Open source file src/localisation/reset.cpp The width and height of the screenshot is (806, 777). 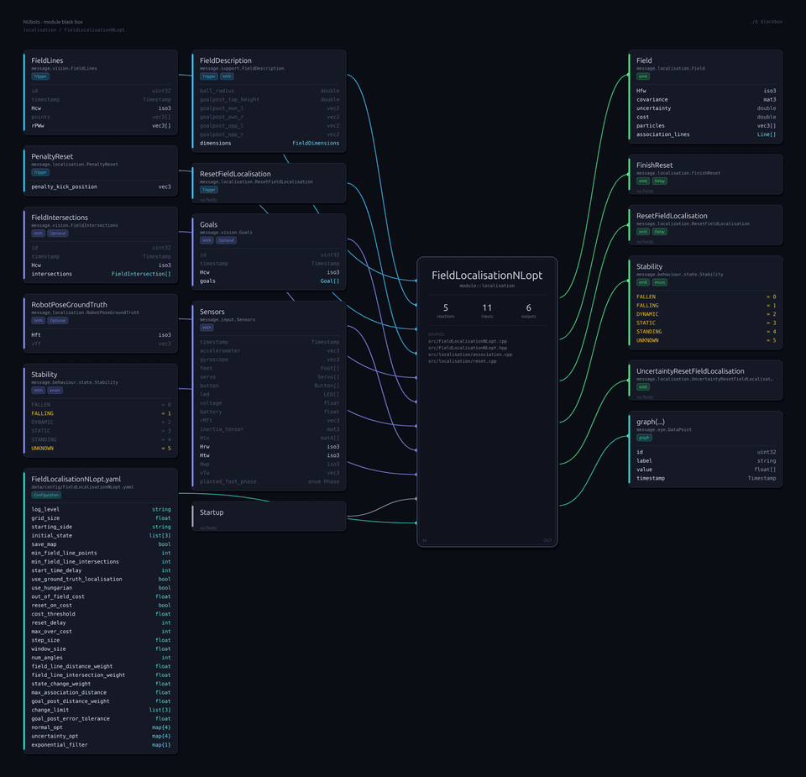(462, 361)
